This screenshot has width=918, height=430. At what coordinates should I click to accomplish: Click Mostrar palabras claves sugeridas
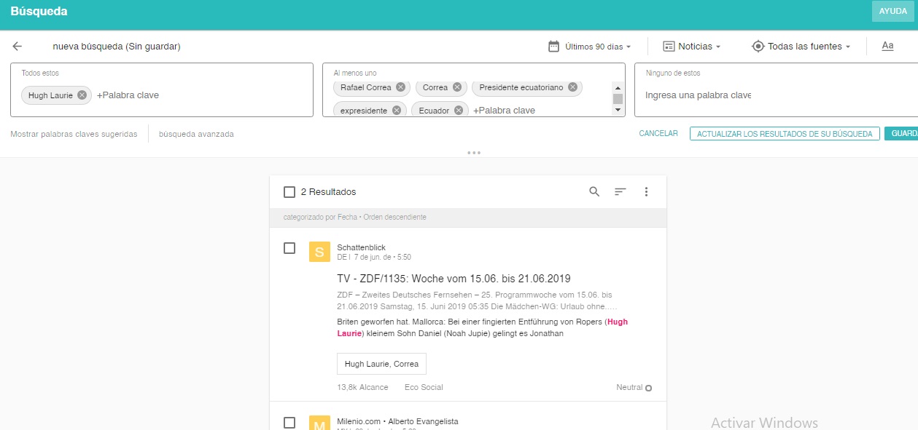point(74,134)
